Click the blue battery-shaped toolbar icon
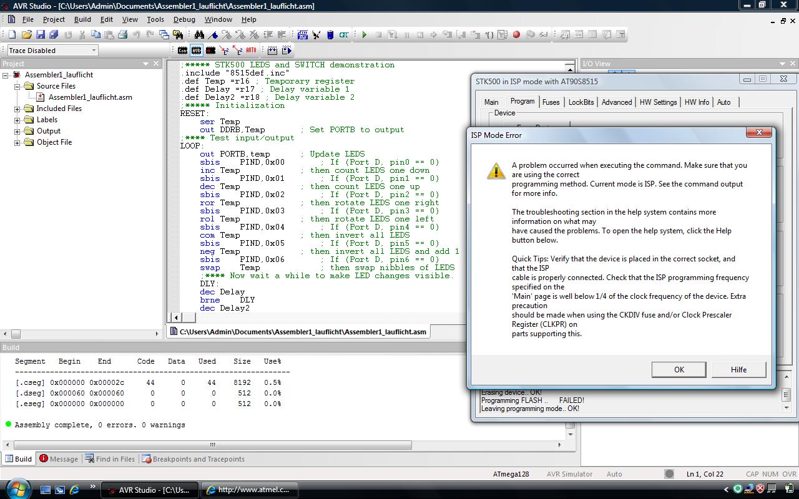 [x=330, y=35]
